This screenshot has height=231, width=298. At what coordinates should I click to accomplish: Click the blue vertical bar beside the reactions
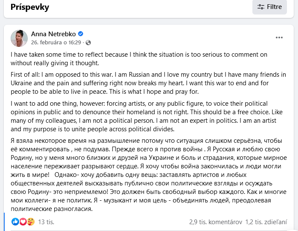pyautogui.click(x=5, y=222)
